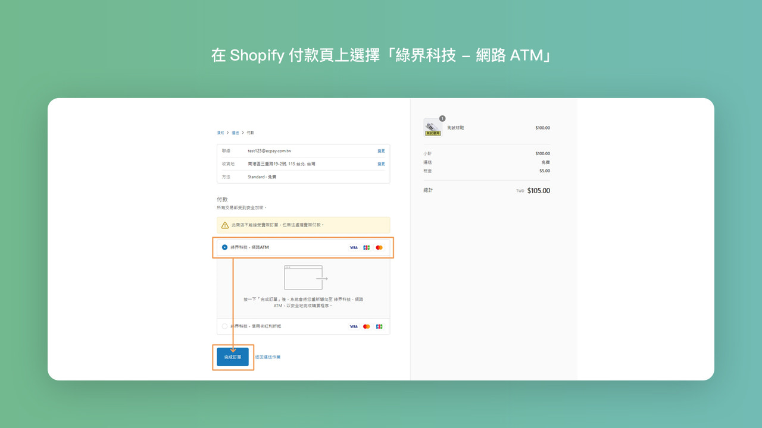762x428 pixels.
Task: Click Visa icon in the 網路ATM row
Action: (x=354, y=247)
